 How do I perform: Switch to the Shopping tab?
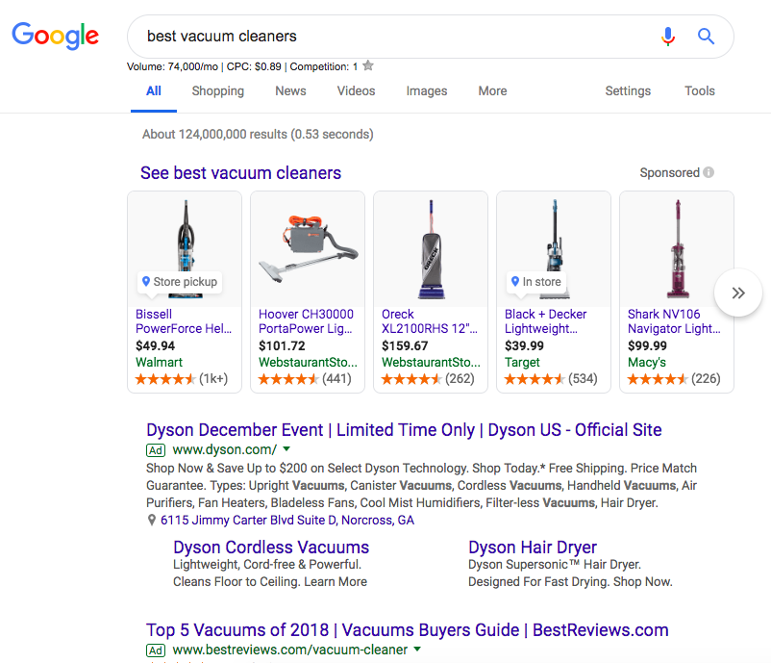click(218, 91)
